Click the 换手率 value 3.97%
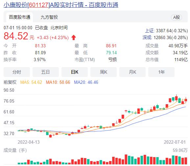This screenshot has height=166, width=190. 40,59
